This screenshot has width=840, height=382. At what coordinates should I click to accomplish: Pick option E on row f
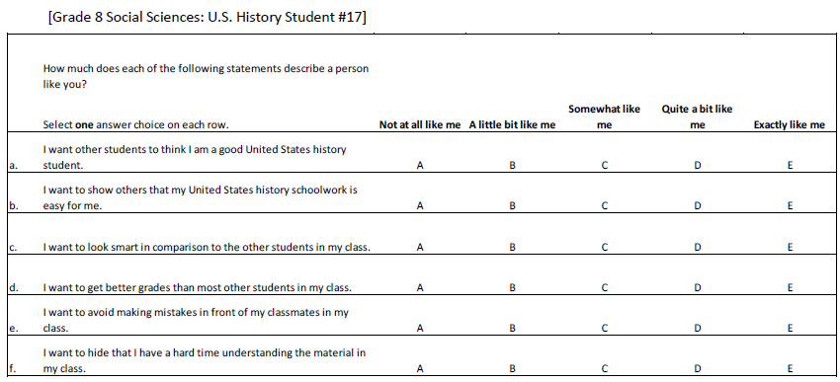point(790,368)
